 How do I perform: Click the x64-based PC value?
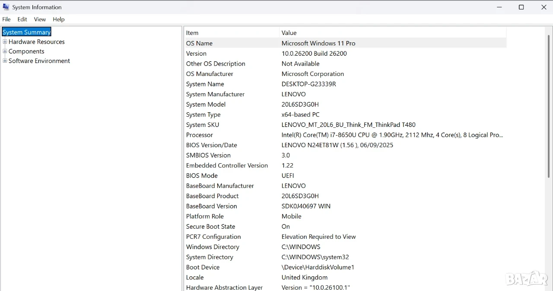[x=301, y=114]
